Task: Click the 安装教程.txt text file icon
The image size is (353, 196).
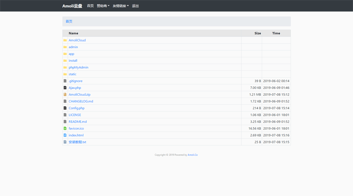Action: (65, 142)
